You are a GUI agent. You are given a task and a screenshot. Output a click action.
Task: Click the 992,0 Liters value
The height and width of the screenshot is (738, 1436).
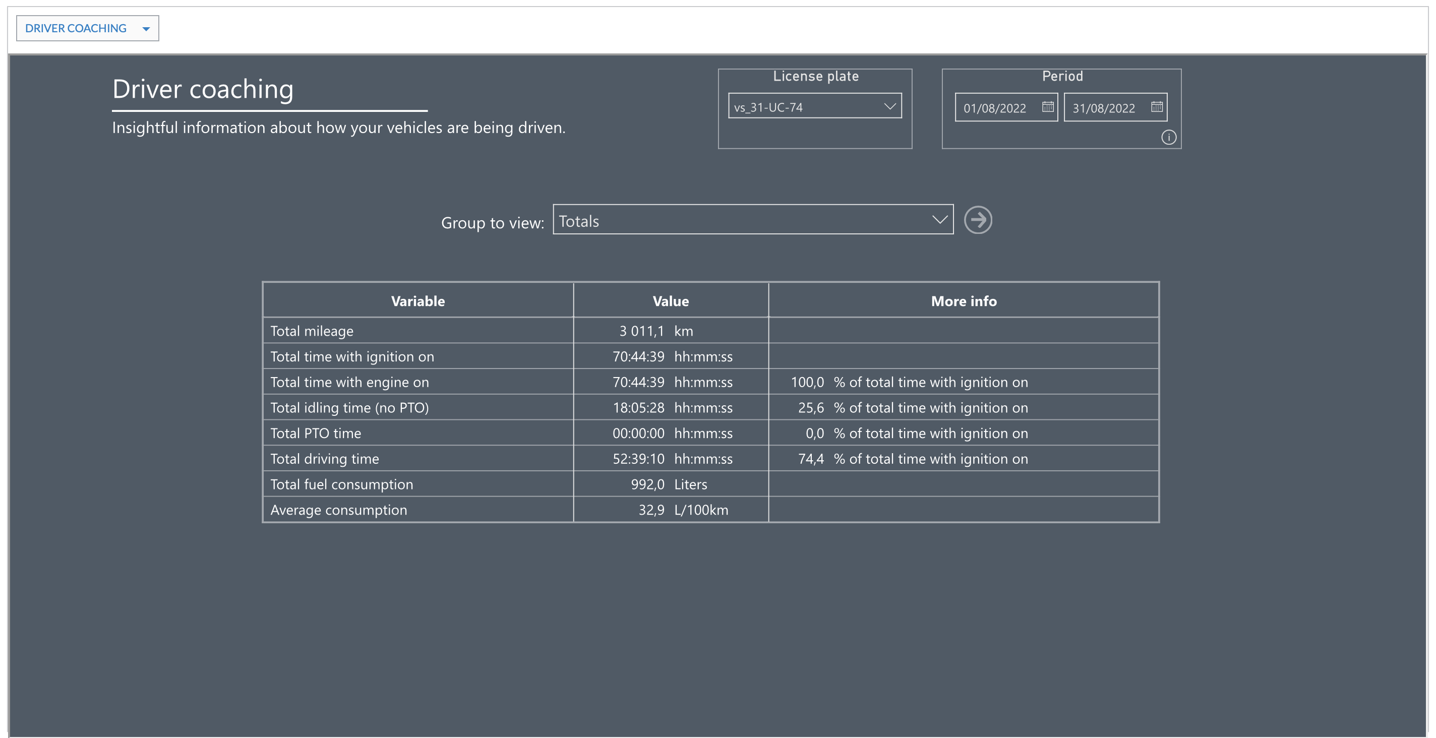669,485
